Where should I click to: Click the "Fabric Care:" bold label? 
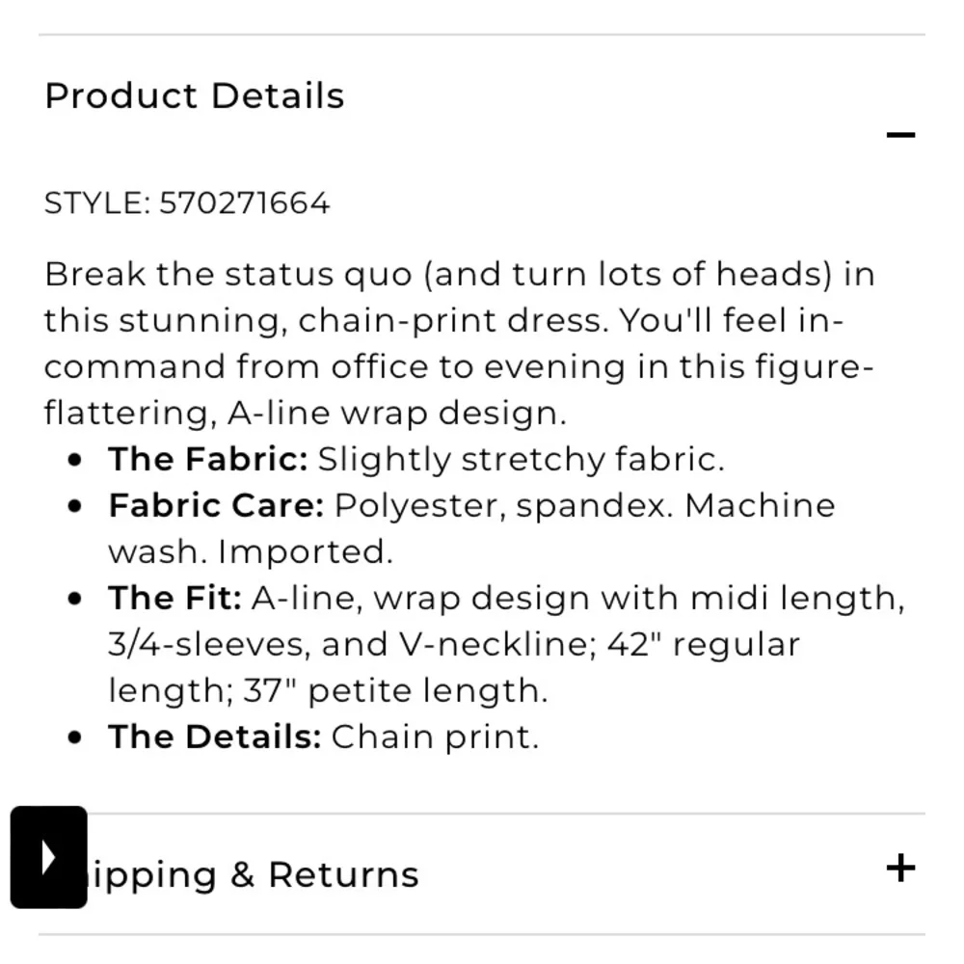click(x=216, y=505)
